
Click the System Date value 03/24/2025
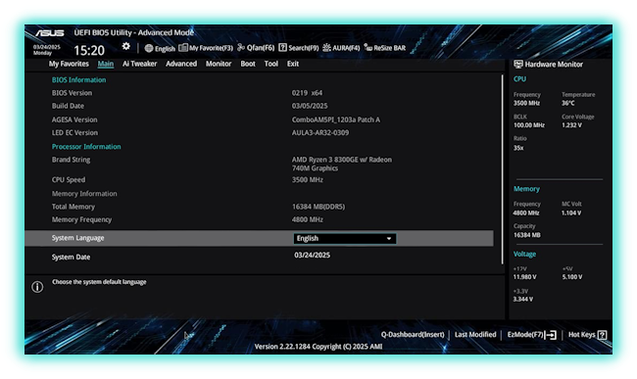point(312,256)
